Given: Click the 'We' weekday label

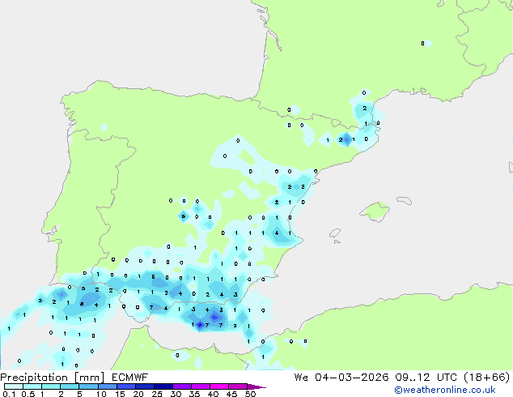Looking at the screenshot, I should coord(301,378).
